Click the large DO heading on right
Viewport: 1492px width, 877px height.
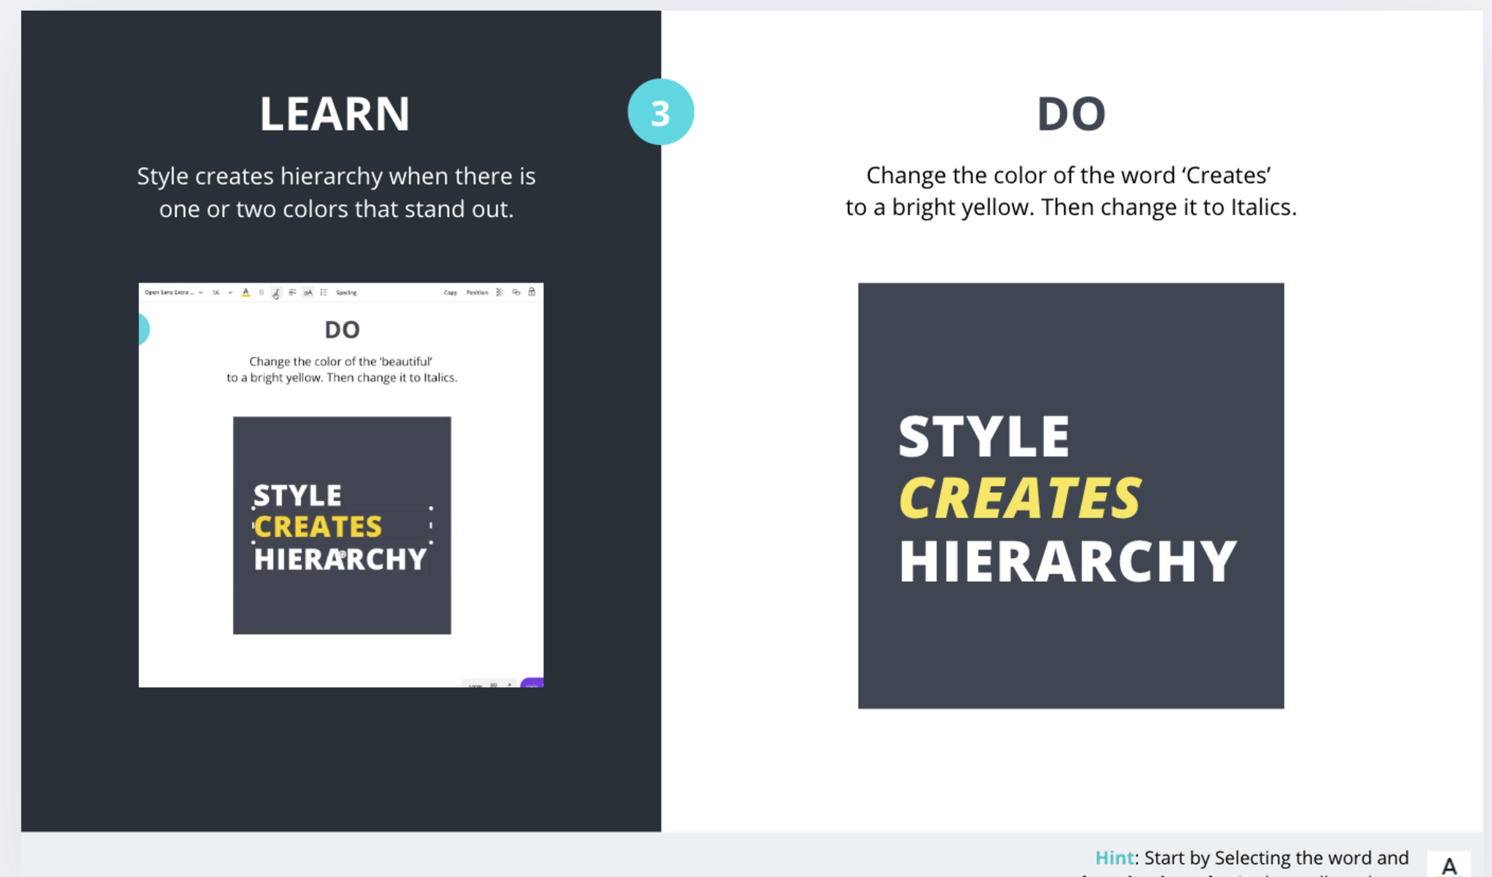click(1071, 114)
